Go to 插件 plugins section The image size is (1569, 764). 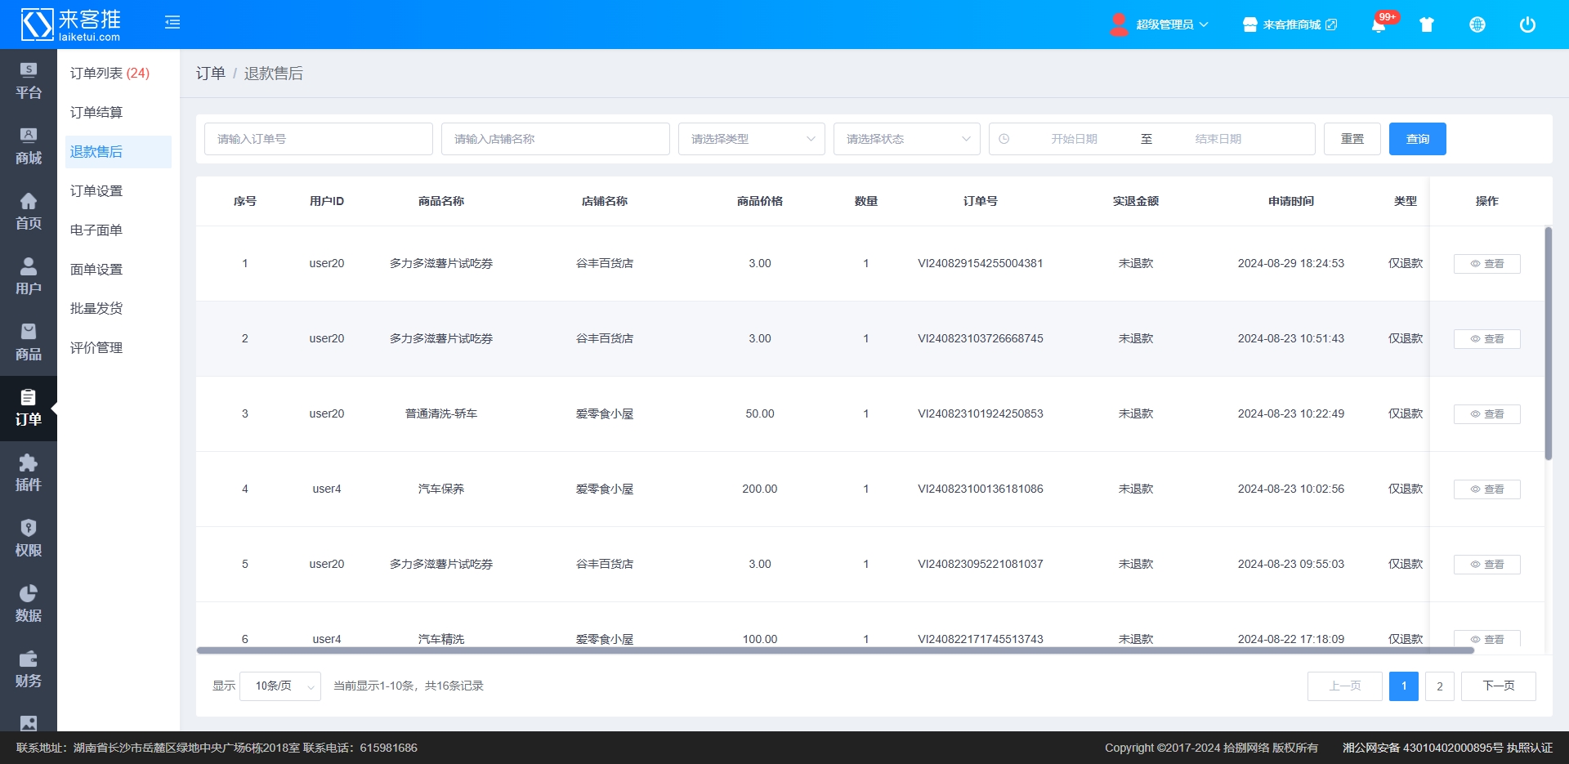tap(29, 473)
